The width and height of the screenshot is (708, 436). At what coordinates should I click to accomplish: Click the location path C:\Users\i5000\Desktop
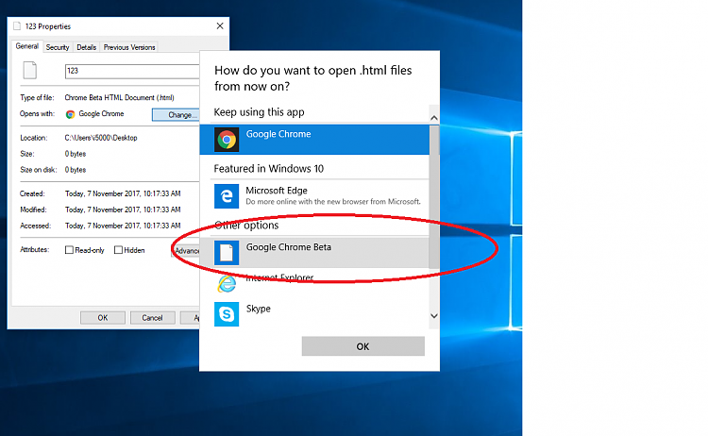click(101, 138)
